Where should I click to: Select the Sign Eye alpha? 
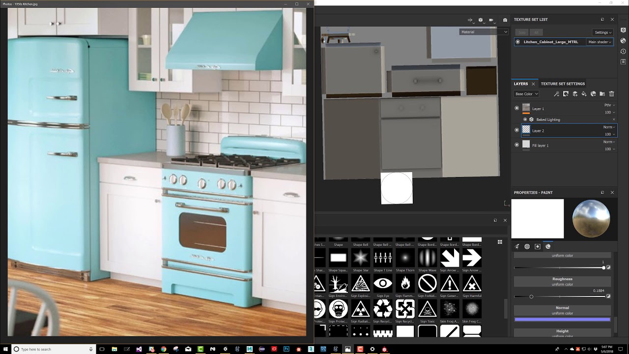(x=383, y=283)
